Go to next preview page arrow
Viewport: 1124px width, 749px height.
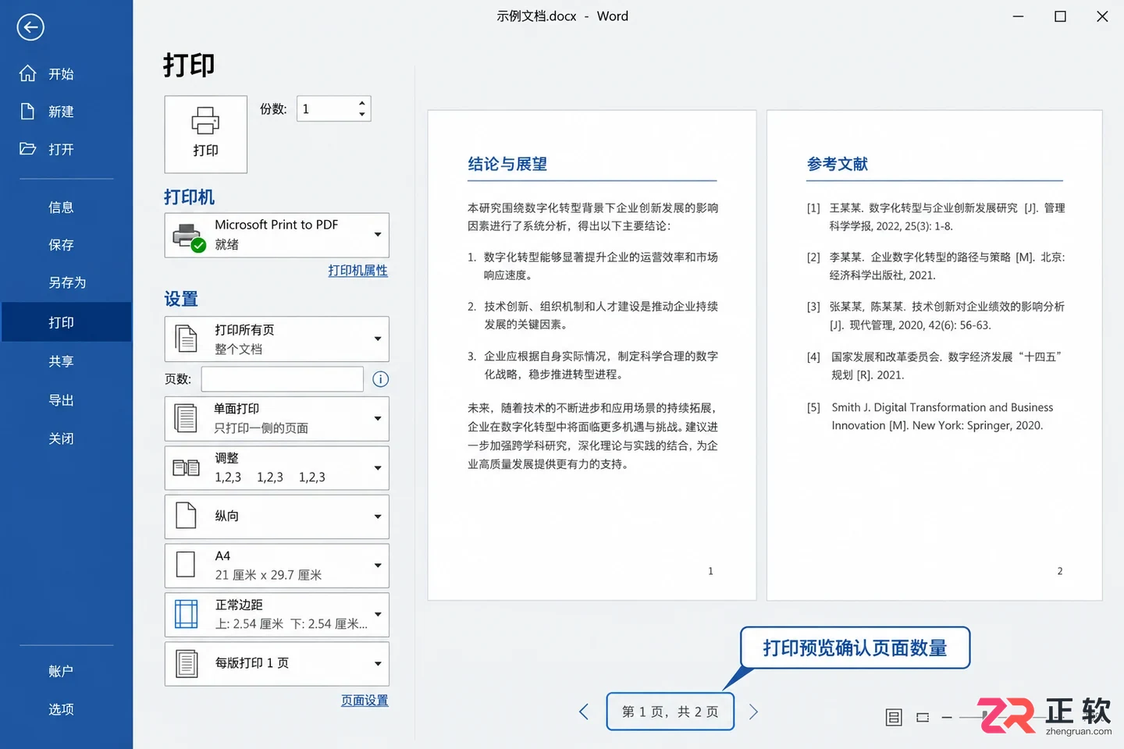point(753,712)
